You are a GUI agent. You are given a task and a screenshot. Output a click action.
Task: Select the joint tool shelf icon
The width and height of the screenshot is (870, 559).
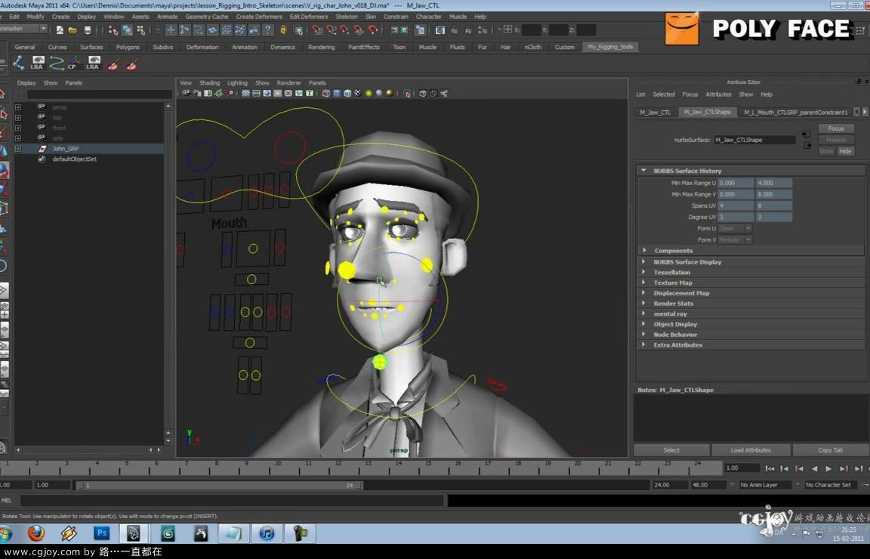point(18,63)
